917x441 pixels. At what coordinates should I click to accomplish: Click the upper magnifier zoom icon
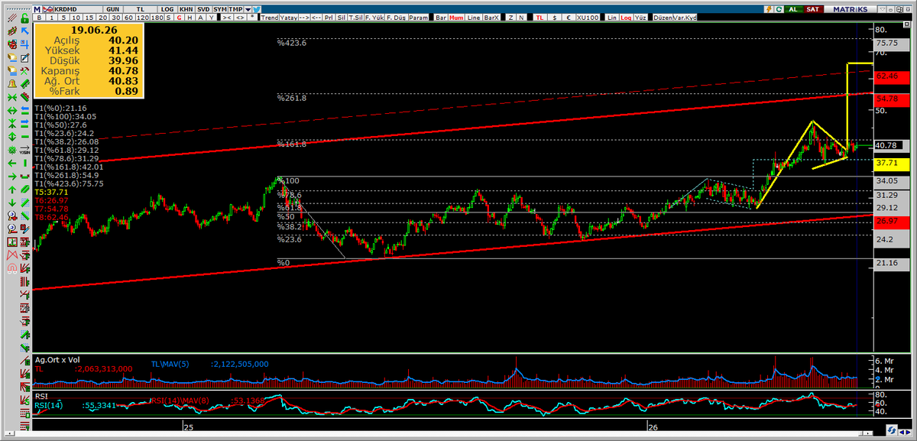[11, 216]
